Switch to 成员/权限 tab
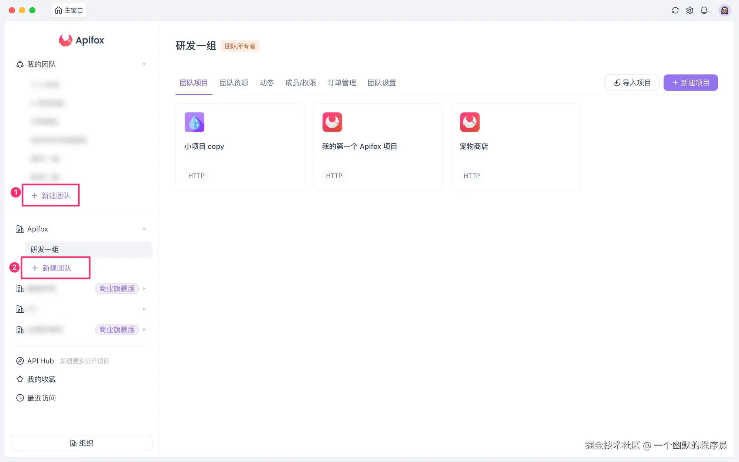 [x=300, y=83]
